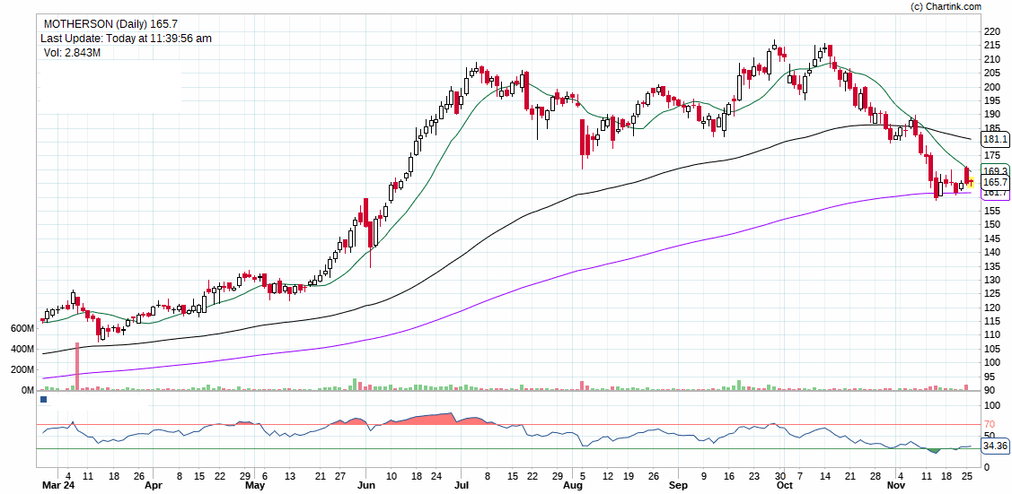Click the 400M volume axis label
The image size is (1012, 494).
pos(22,349)
